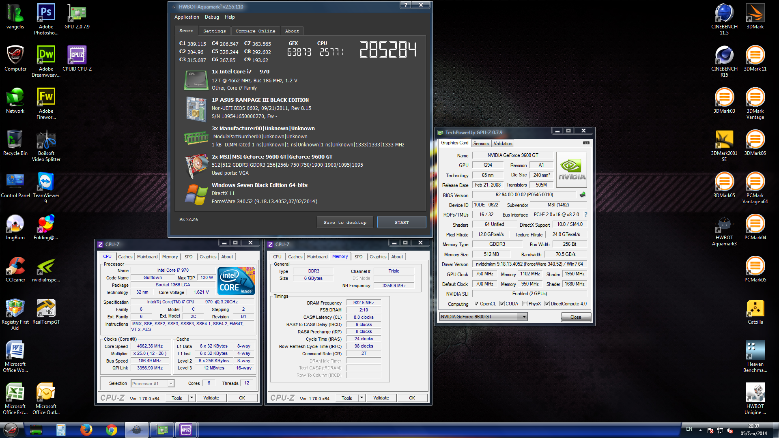This screenshot has height=438, width=779.
Task: Open Application menu in Aquamark
Action: pos(187,17)
